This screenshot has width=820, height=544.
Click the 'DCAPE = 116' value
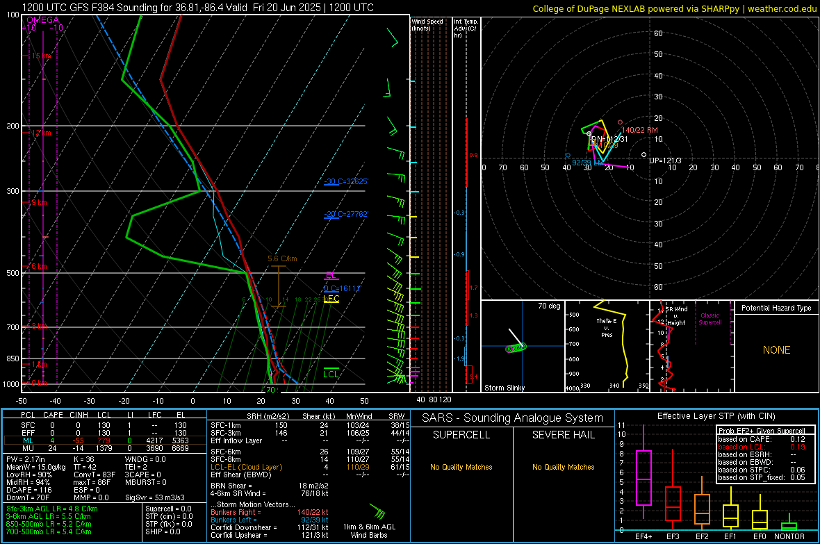point(28,490)
